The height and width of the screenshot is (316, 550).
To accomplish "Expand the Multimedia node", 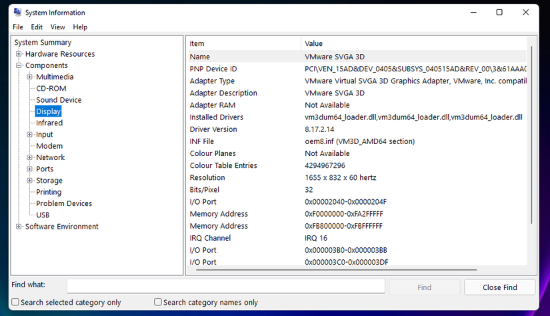I will click(x=30, y=77).
